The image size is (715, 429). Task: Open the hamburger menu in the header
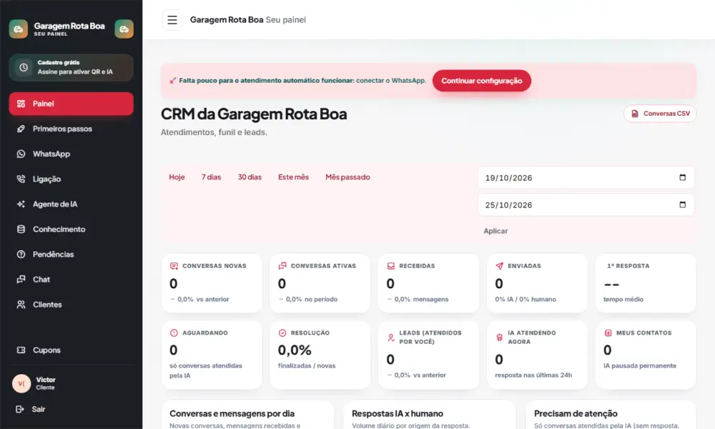coord(172,20)
